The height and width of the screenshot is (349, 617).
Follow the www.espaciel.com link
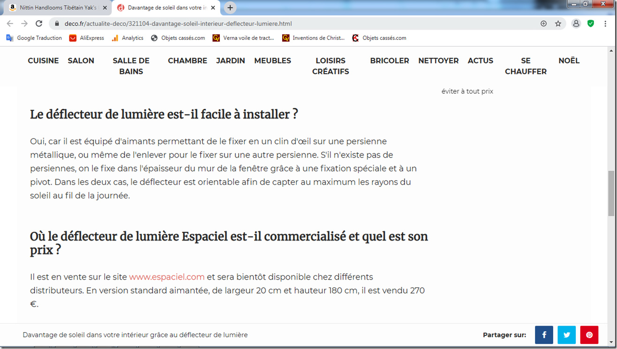click(167, 277)
